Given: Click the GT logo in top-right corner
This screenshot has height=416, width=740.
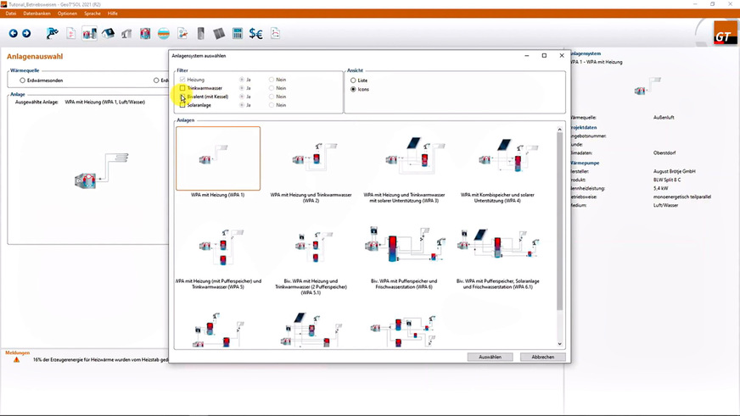Looking at the screenshot, I should click(x=722, y=36).
